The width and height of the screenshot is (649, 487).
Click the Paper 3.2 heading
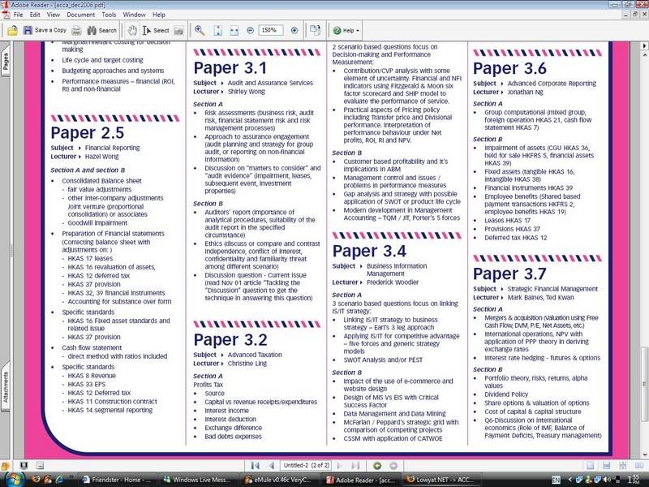[230, 340]
